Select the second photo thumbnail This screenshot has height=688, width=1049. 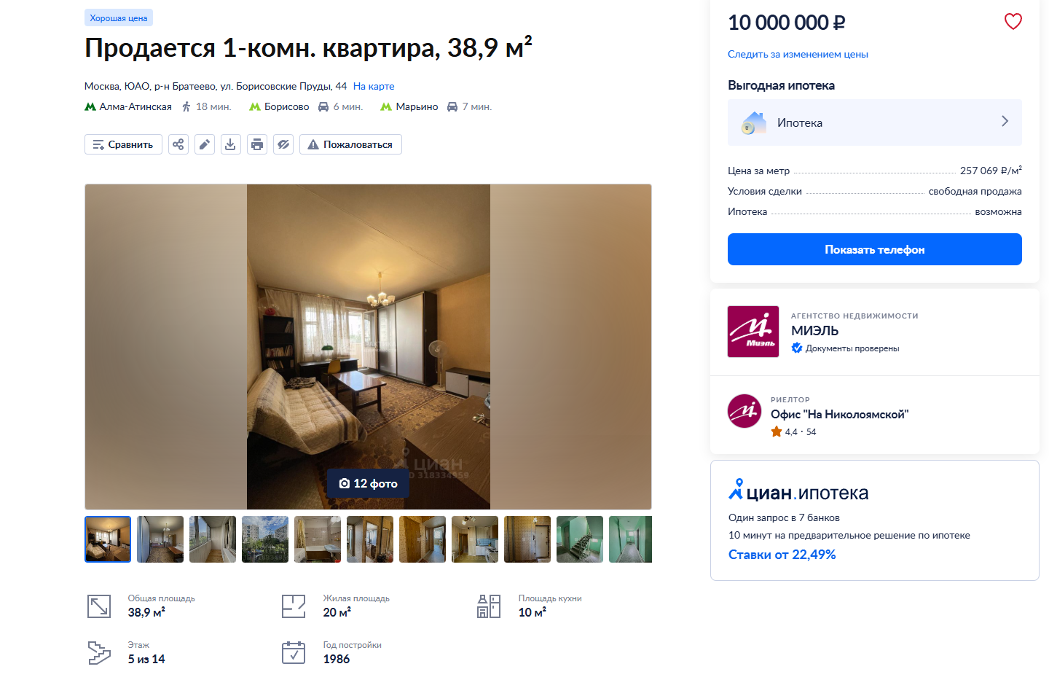160,539
